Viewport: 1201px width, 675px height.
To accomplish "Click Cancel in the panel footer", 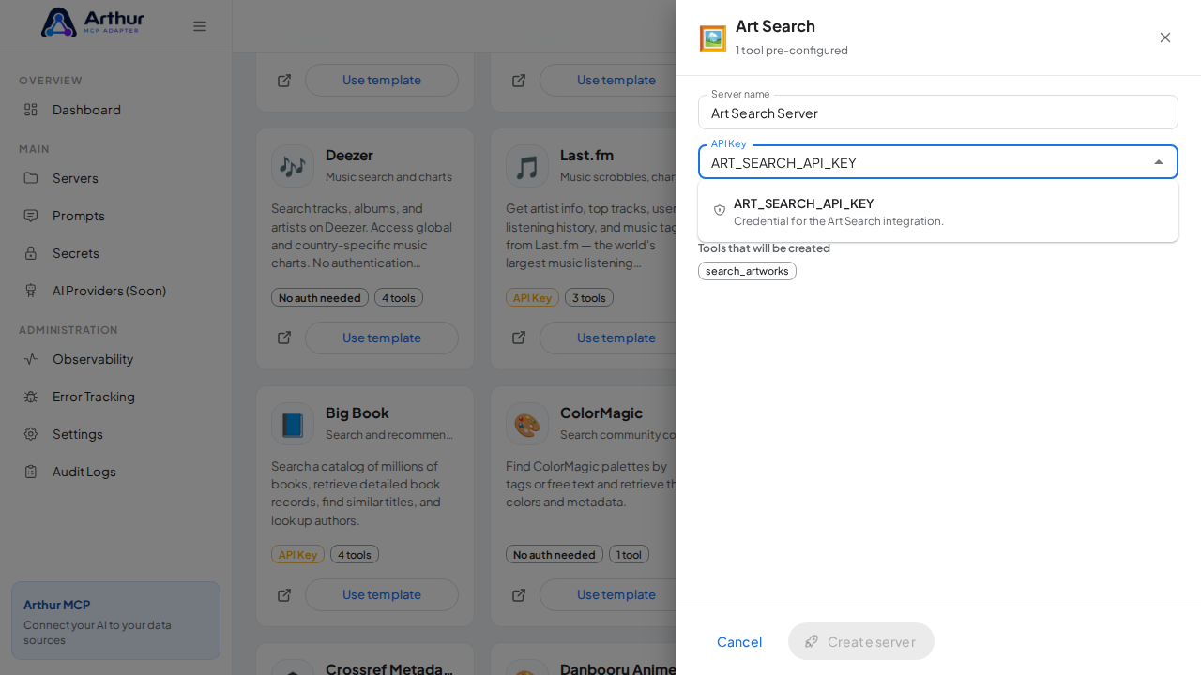I will [739, 641].
